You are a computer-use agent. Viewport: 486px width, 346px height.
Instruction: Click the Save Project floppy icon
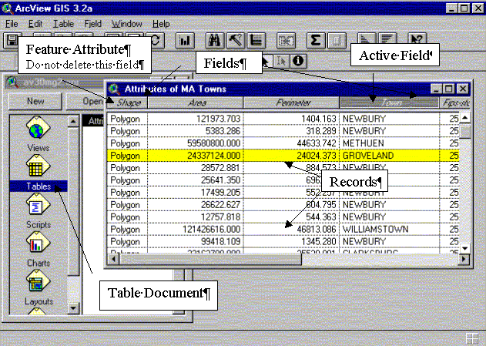pyautogui.click(x=12, y=41)
